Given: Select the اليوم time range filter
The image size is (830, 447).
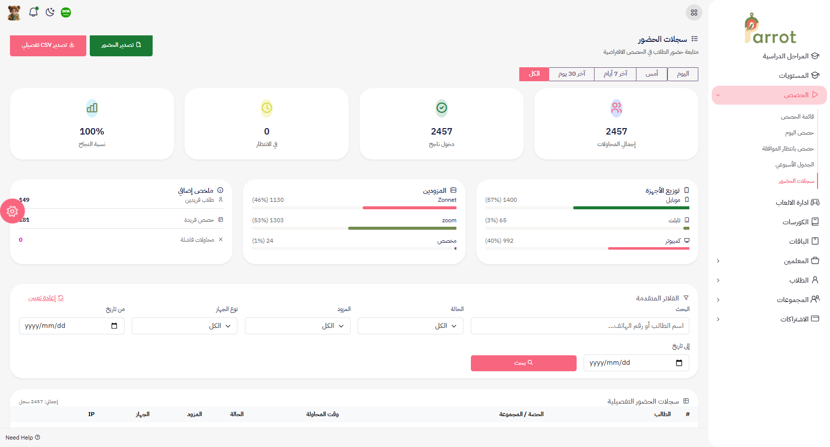Looking at the screenshot, I should click(x=682, y=74).
